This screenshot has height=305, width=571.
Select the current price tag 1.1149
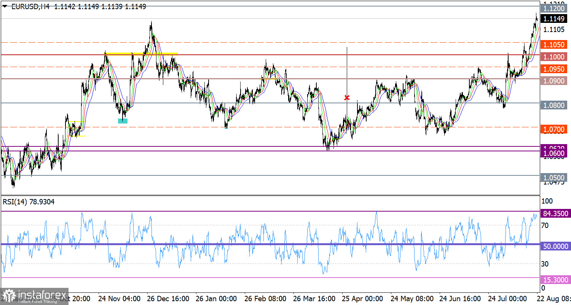pyautogui.click(x=554, y=19)
